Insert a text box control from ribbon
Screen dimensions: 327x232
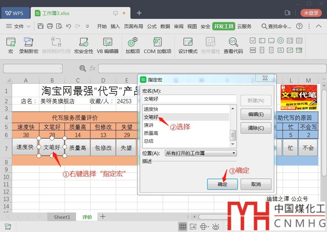coord(262,41)
